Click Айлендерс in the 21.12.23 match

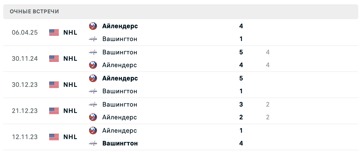click(120, 117)
